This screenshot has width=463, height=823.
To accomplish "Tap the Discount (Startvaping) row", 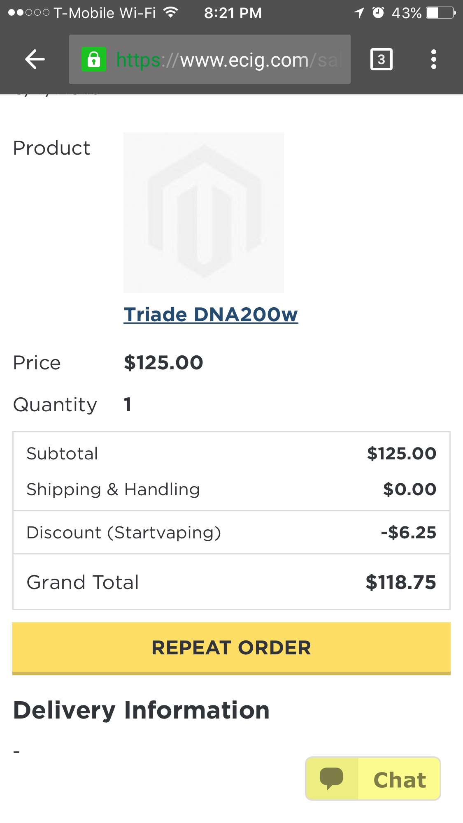I will pyautogui.click(x=231, y=533).
